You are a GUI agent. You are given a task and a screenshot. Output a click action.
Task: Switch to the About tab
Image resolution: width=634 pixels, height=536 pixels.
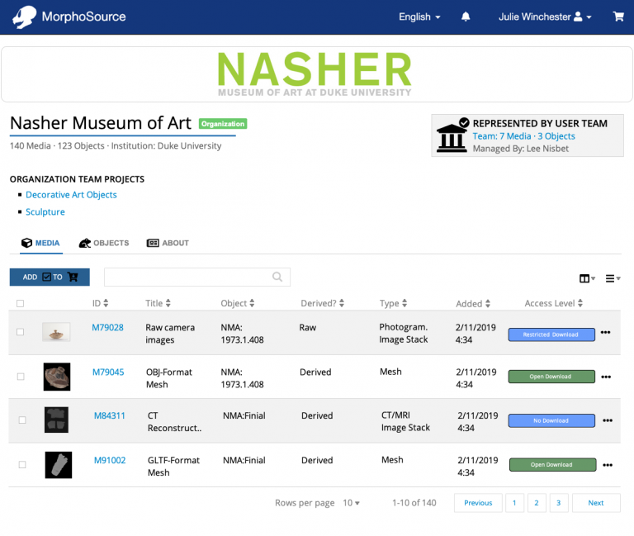tap(168, 243)
